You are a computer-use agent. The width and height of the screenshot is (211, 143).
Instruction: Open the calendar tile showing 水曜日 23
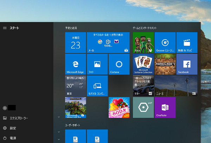(75, 42)
